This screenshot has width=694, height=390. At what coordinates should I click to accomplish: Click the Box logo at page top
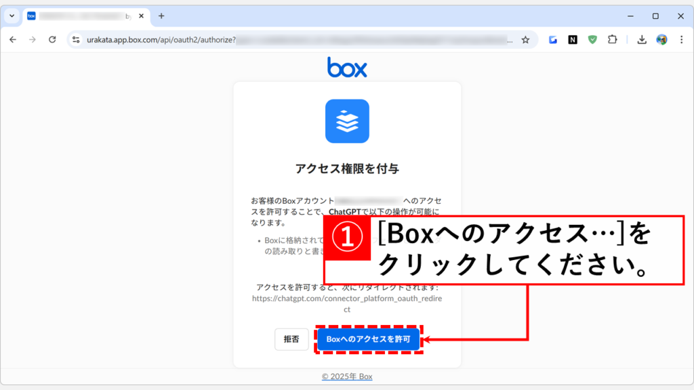pyautogui.click(x=347, y=67)
